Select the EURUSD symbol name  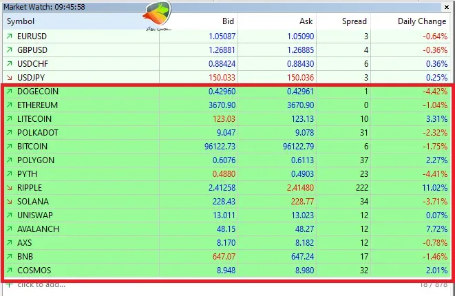coord(32,36)
